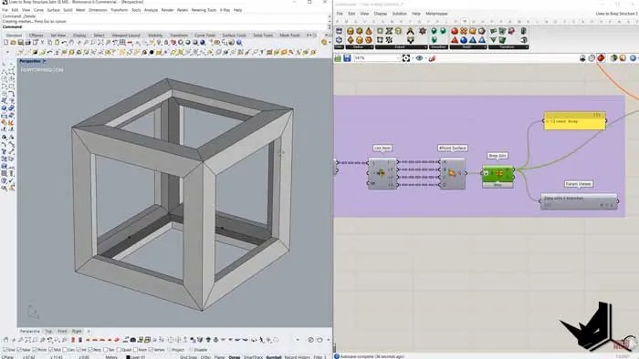
Task: Click the New file icon in Rhino toolbar
Action: click(x=5, y=42)
